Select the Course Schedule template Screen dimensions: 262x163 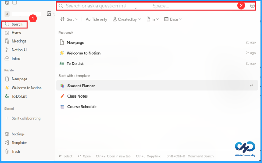[157, 107]
